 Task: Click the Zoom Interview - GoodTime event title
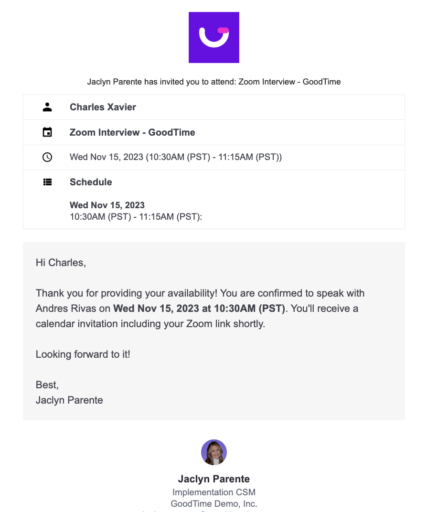(x=132, y=132)
